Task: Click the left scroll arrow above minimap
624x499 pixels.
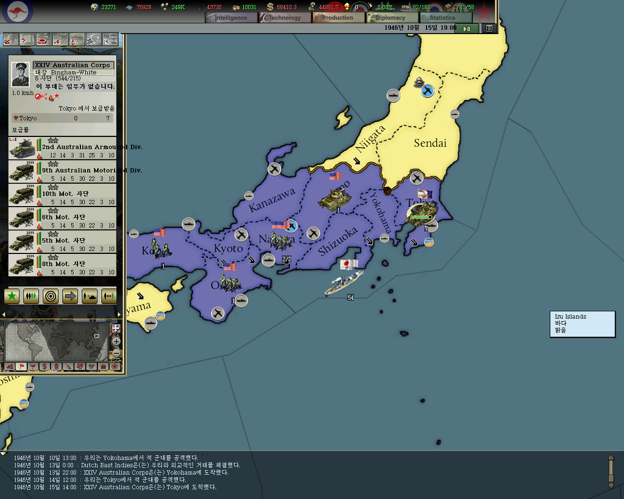Action: [x=4, y=314]
